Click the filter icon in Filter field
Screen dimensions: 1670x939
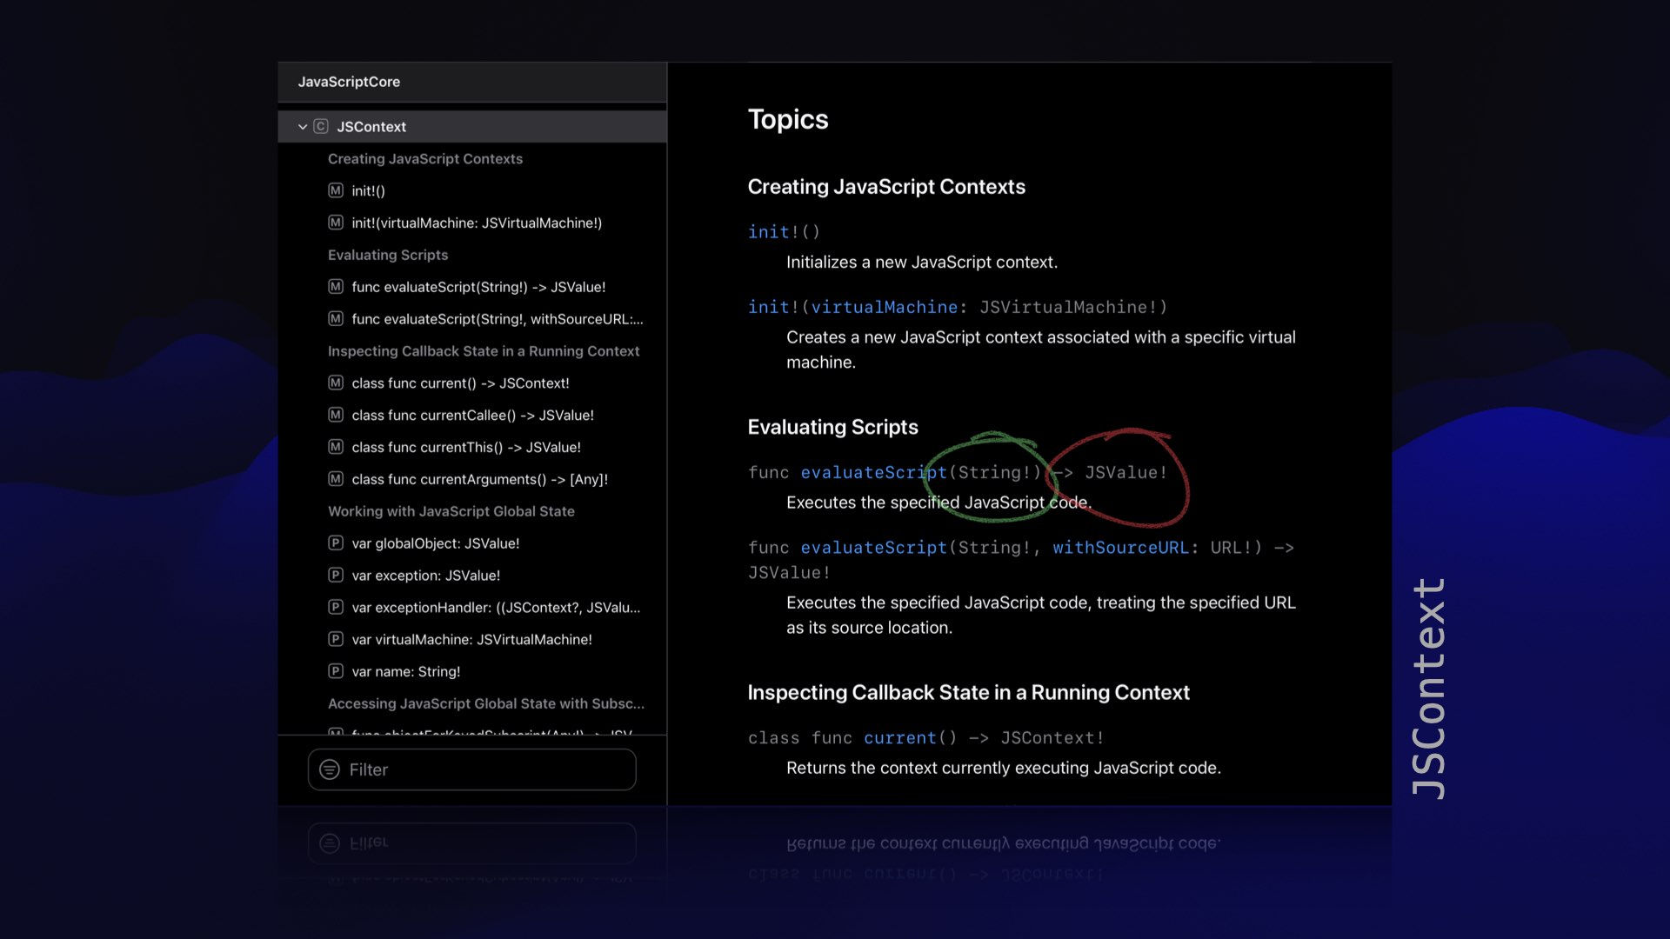click(330, 769)
